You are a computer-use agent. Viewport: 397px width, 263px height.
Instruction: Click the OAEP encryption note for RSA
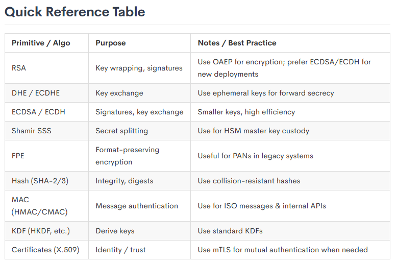[284, 68]
